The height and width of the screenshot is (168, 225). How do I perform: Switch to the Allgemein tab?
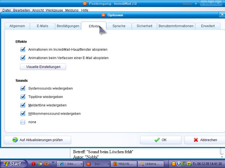click(17, 26)
